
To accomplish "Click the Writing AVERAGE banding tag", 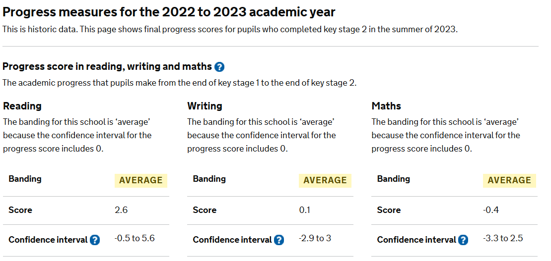I will [325, 181].
